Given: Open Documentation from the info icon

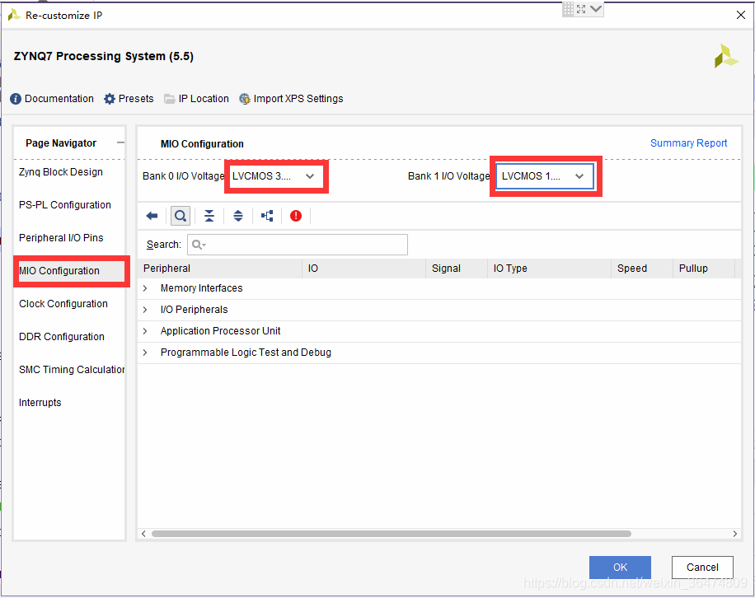Looking at the screenshot, I should tap(52, 99).
